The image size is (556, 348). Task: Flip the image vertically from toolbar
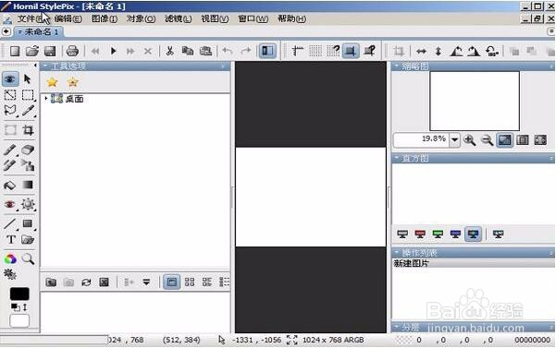pyautogui.click(x=439, y=52)
